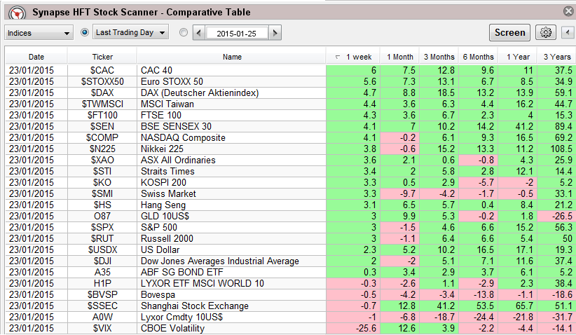Click the Ticker column header
Screen dimensions: 576x335
[102, 57]
